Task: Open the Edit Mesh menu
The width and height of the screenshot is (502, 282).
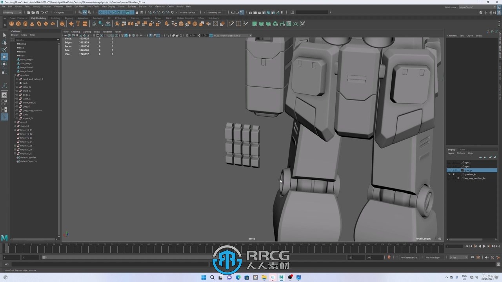Action: 79,6
